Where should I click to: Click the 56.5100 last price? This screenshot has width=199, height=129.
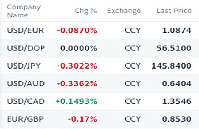174,48
